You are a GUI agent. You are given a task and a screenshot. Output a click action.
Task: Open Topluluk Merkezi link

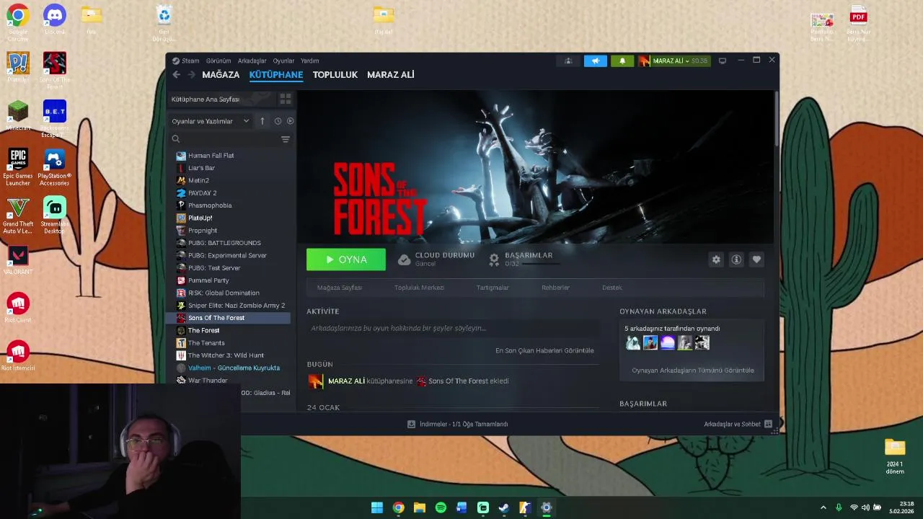click(419, 288)
